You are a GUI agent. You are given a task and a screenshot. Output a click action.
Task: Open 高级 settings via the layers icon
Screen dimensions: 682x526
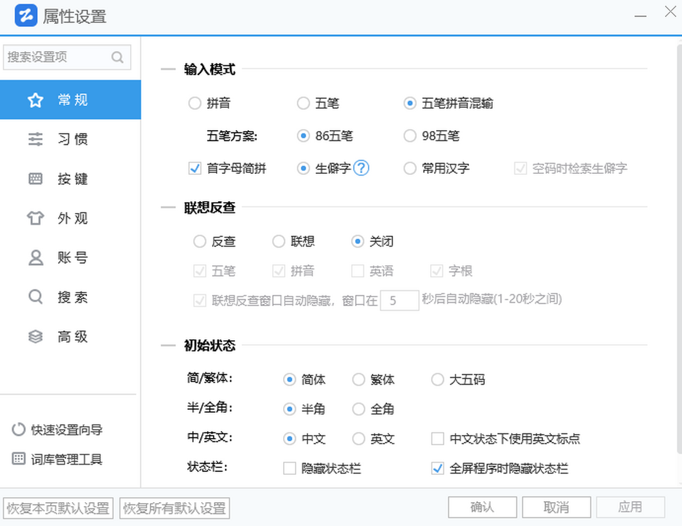click(35, 336)
